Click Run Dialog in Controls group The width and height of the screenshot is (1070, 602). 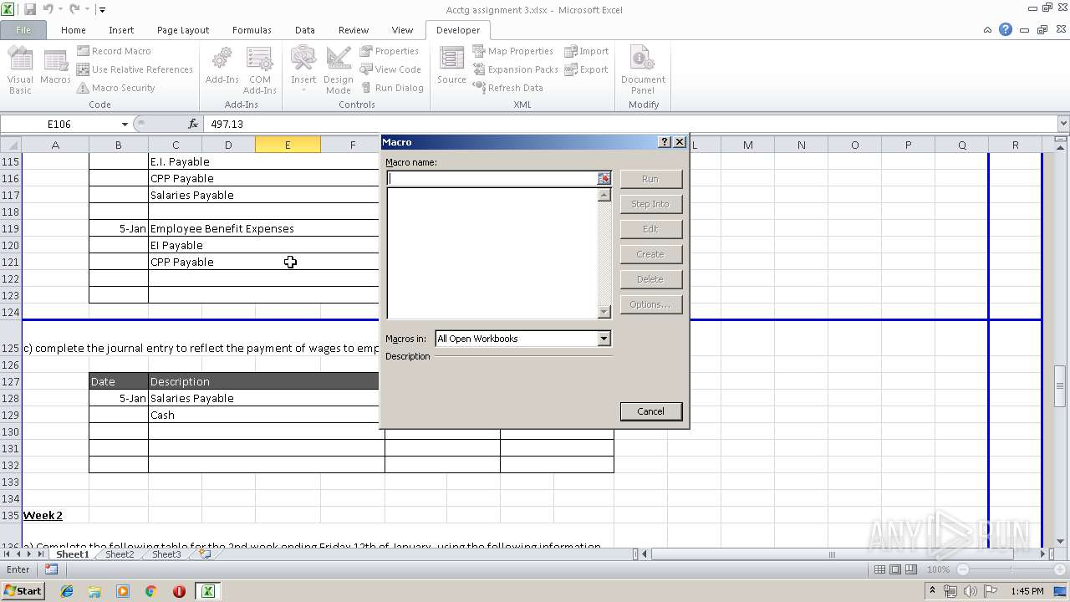tap(392, 88)
